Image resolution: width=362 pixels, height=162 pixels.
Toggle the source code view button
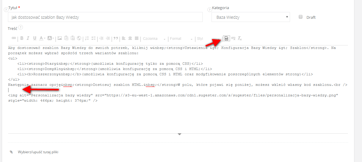pyautogui.click(x=227, y=38)
